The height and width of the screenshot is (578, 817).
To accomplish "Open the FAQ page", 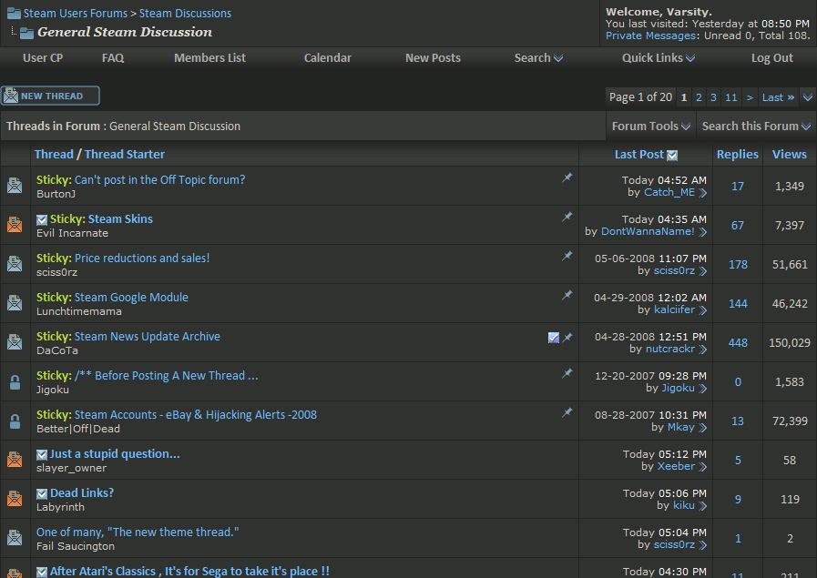I will tap(113, 58).
